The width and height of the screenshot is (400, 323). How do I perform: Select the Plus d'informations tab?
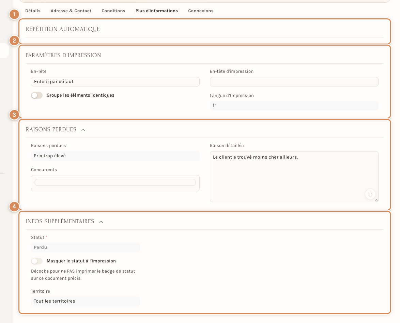(x=157, y=11)
